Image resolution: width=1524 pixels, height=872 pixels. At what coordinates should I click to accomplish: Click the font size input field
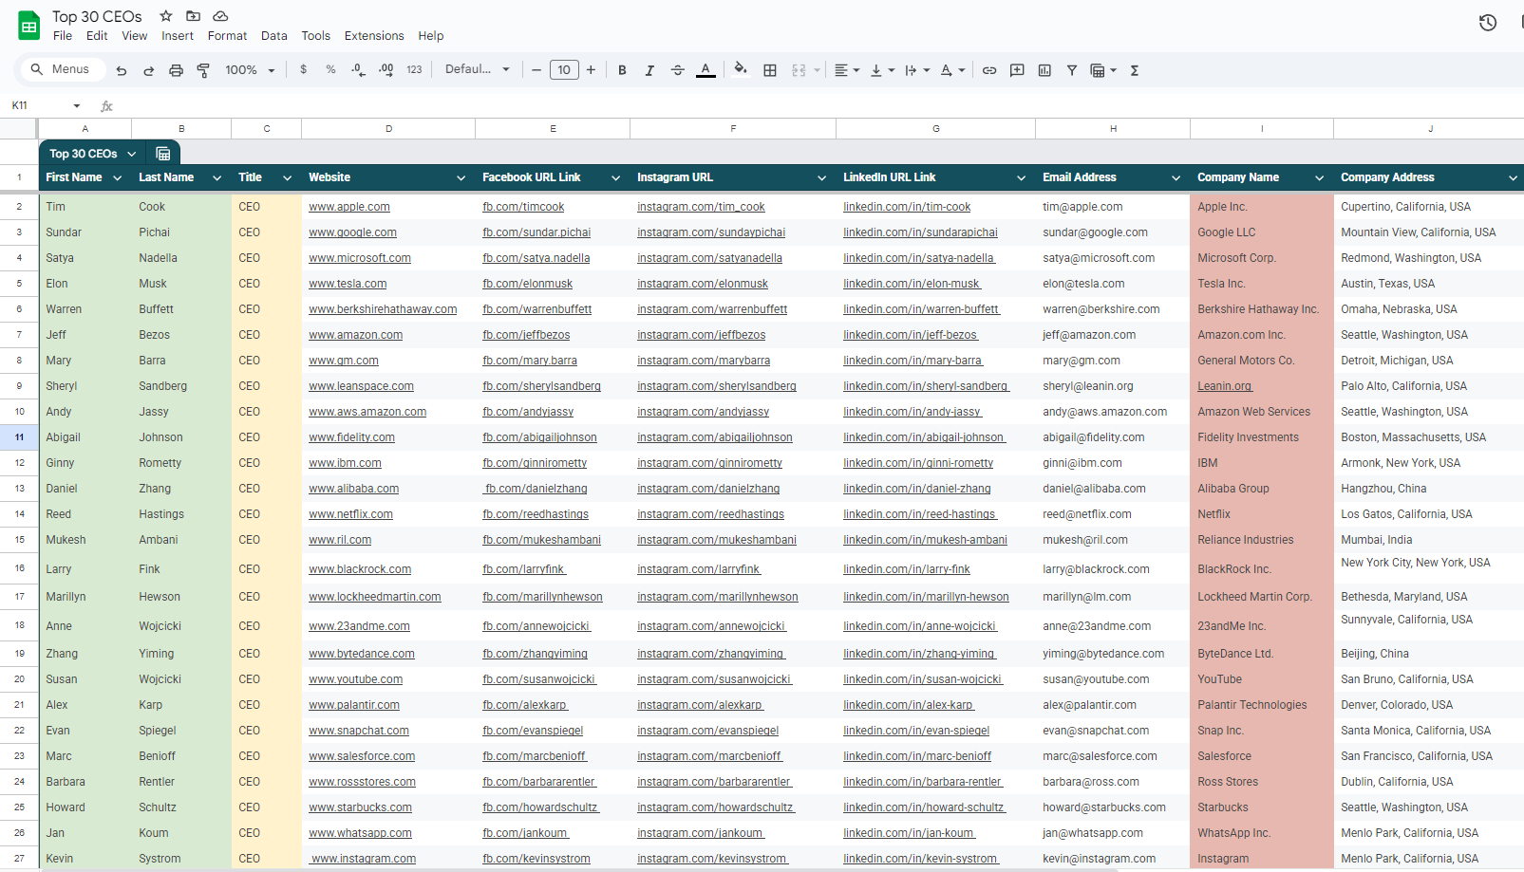(x=564, y=70)
